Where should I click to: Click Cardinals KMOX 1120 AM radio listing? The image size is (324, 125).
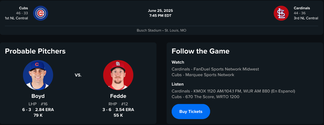point(233,91)
